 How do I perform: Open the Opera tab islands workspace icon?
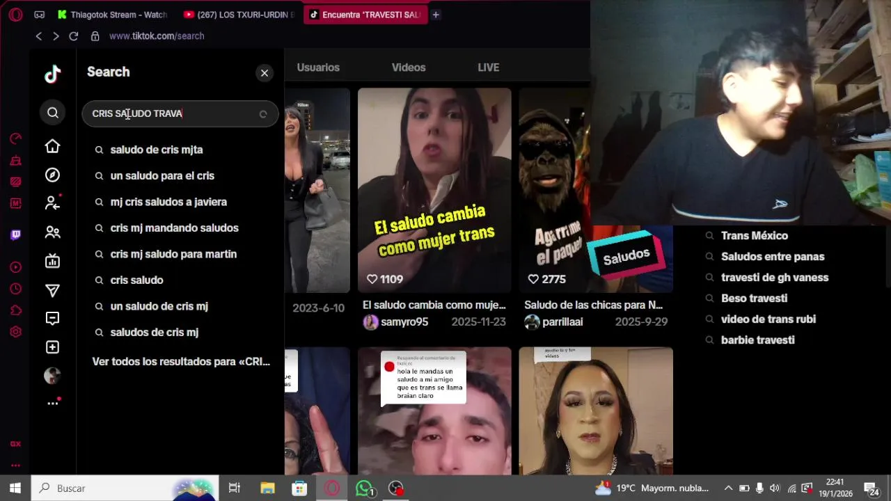(39, 15)
